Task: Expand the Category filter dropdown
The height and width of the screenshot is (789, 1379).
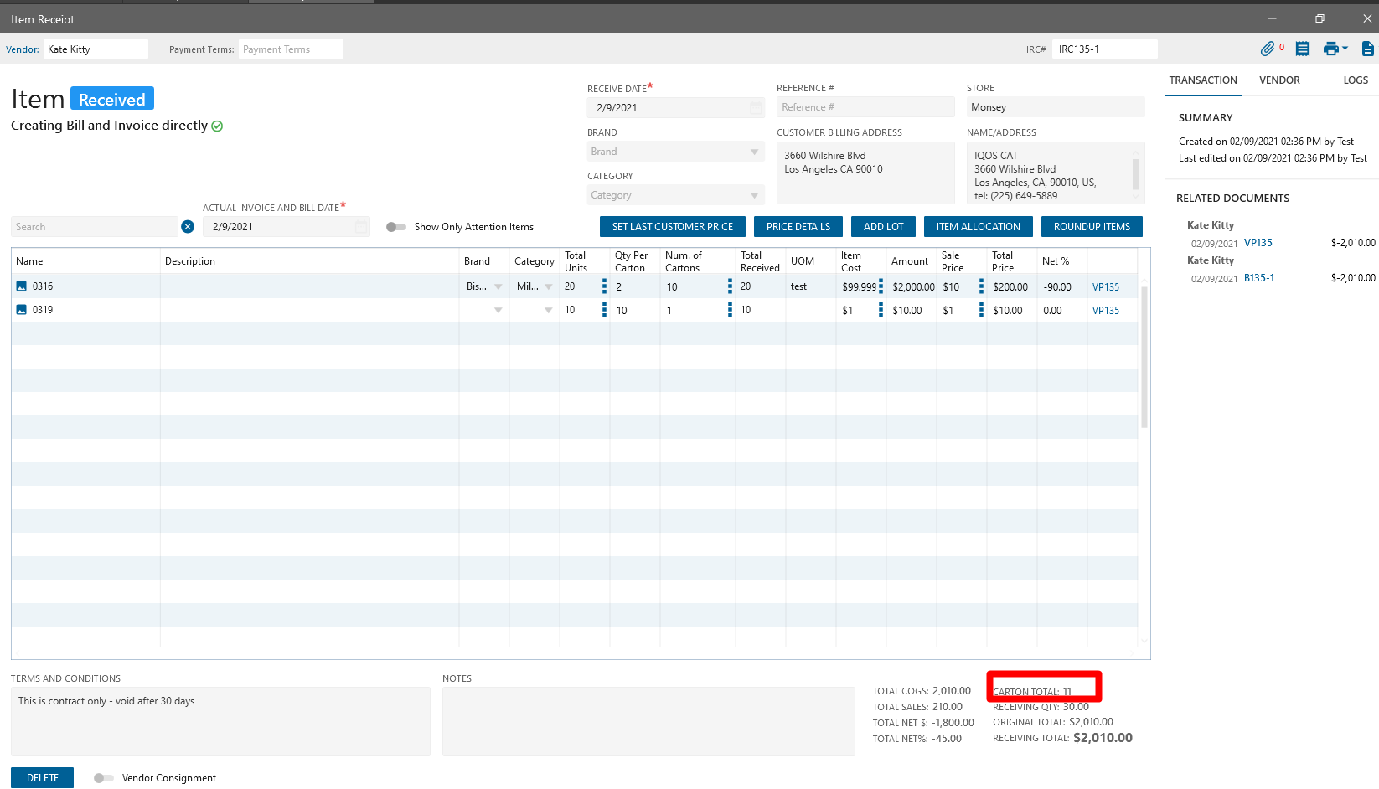Action: (x=754, y=195)
